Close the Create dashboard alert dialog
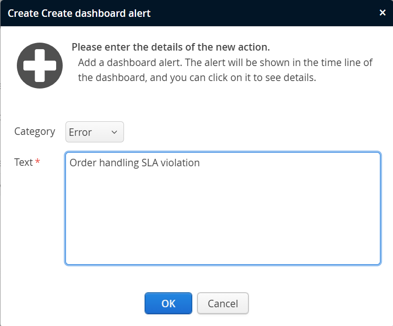393x326 pixels. [382, 13]
